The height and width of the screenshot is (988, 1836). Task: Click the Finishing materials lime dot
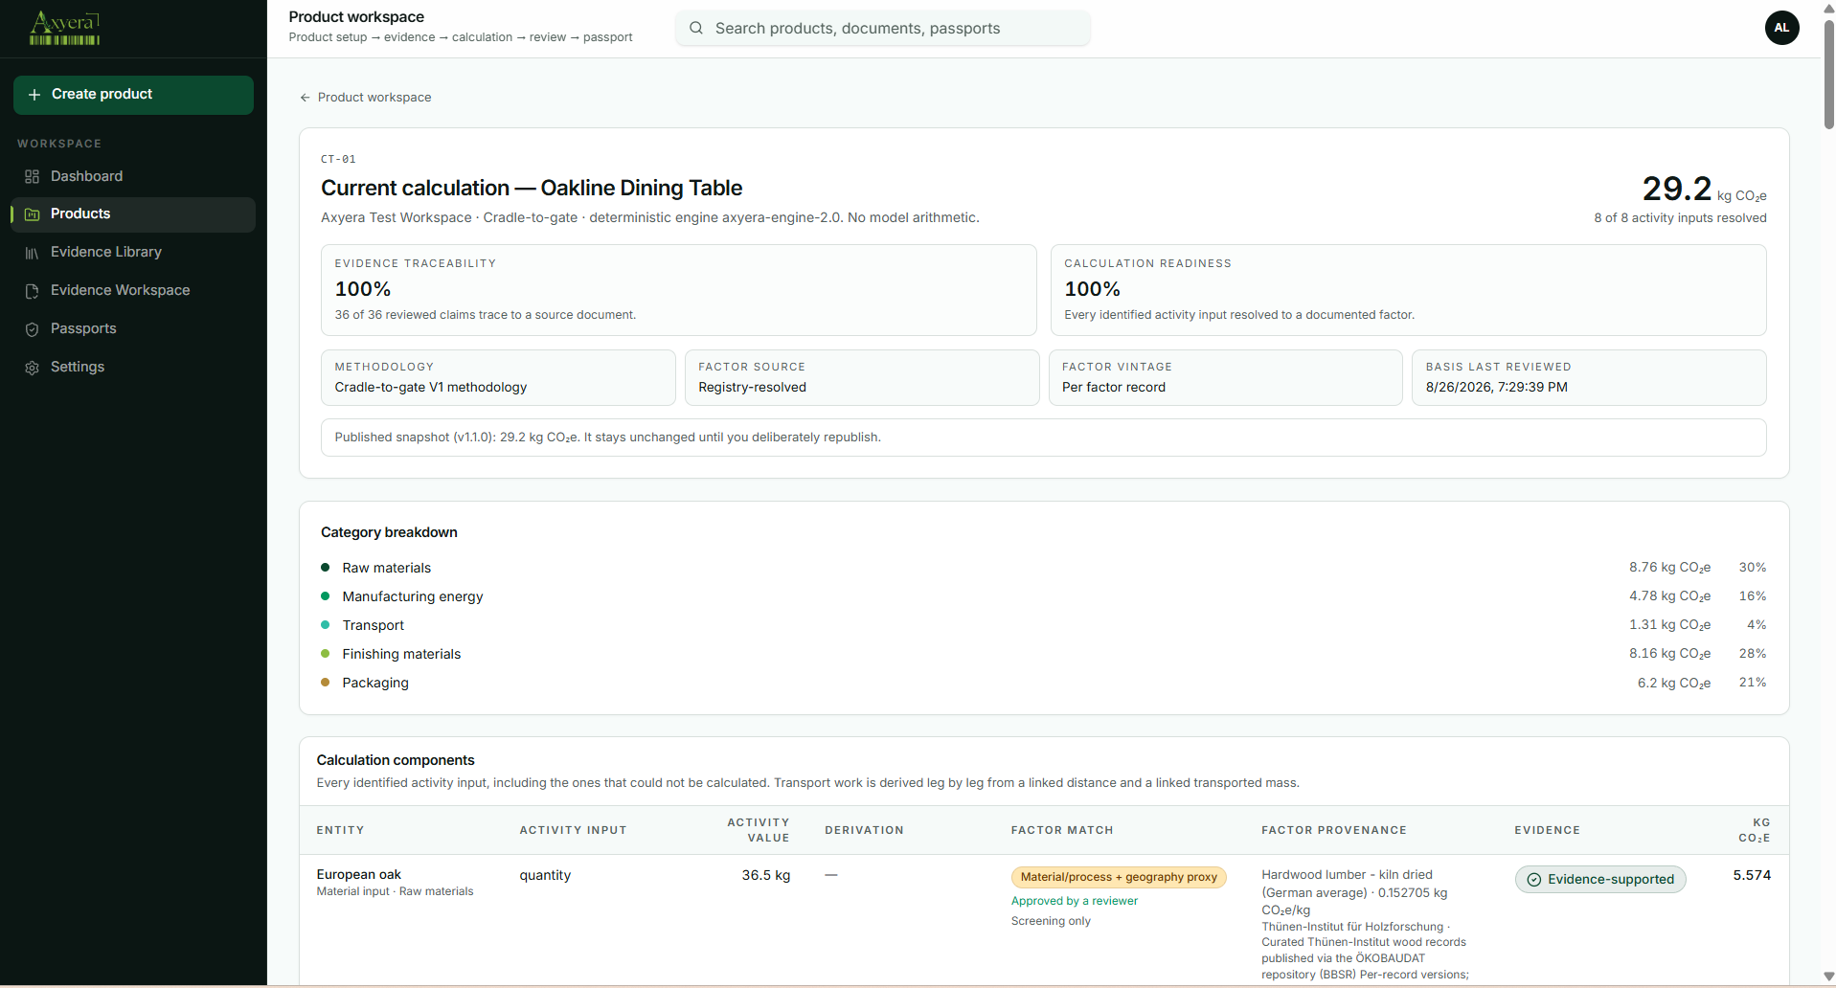[x=326, y=654]
